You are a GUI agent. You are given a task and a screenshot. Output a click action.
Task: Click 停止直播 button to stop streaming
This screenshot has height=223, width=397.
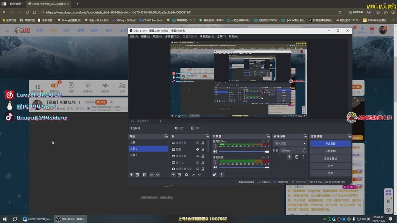click(331, 144)
